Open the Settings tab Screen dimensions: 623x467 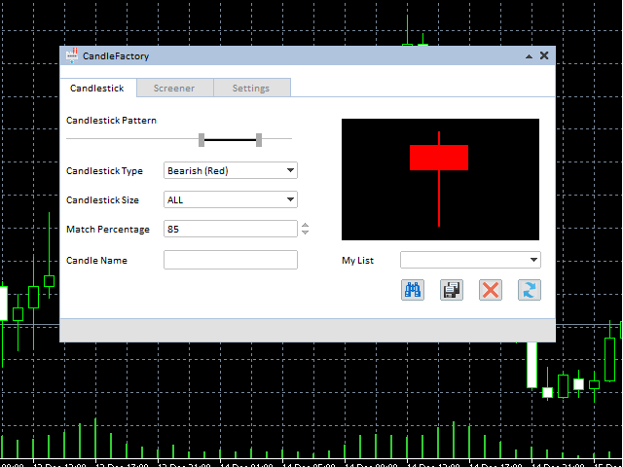[x=251, y=89]
